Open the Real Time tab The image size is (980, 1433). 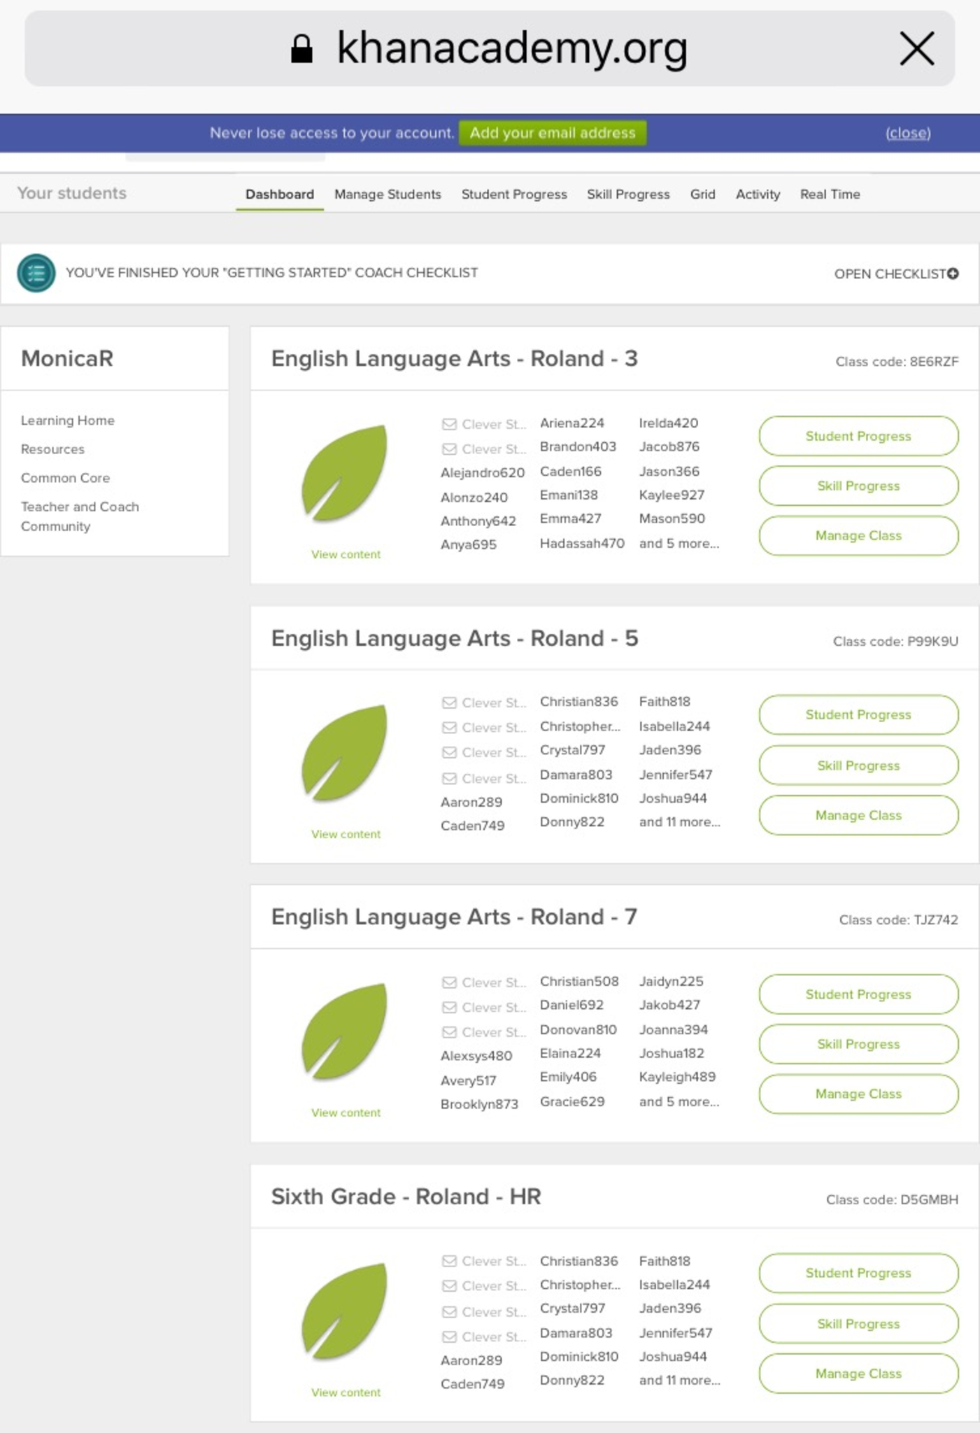pyautogui.click(x=830, y=195)
